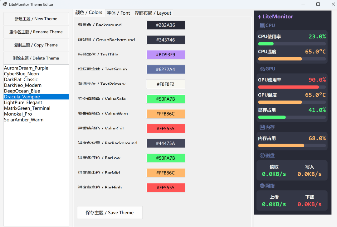Click the lightning bolt LiteMonitor icon
This screenshot has width=337, height=227.
(x=260, y=17)
